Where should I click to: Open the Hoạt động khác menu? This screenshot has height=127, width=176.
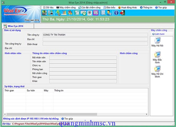click(x=128, y=7)
